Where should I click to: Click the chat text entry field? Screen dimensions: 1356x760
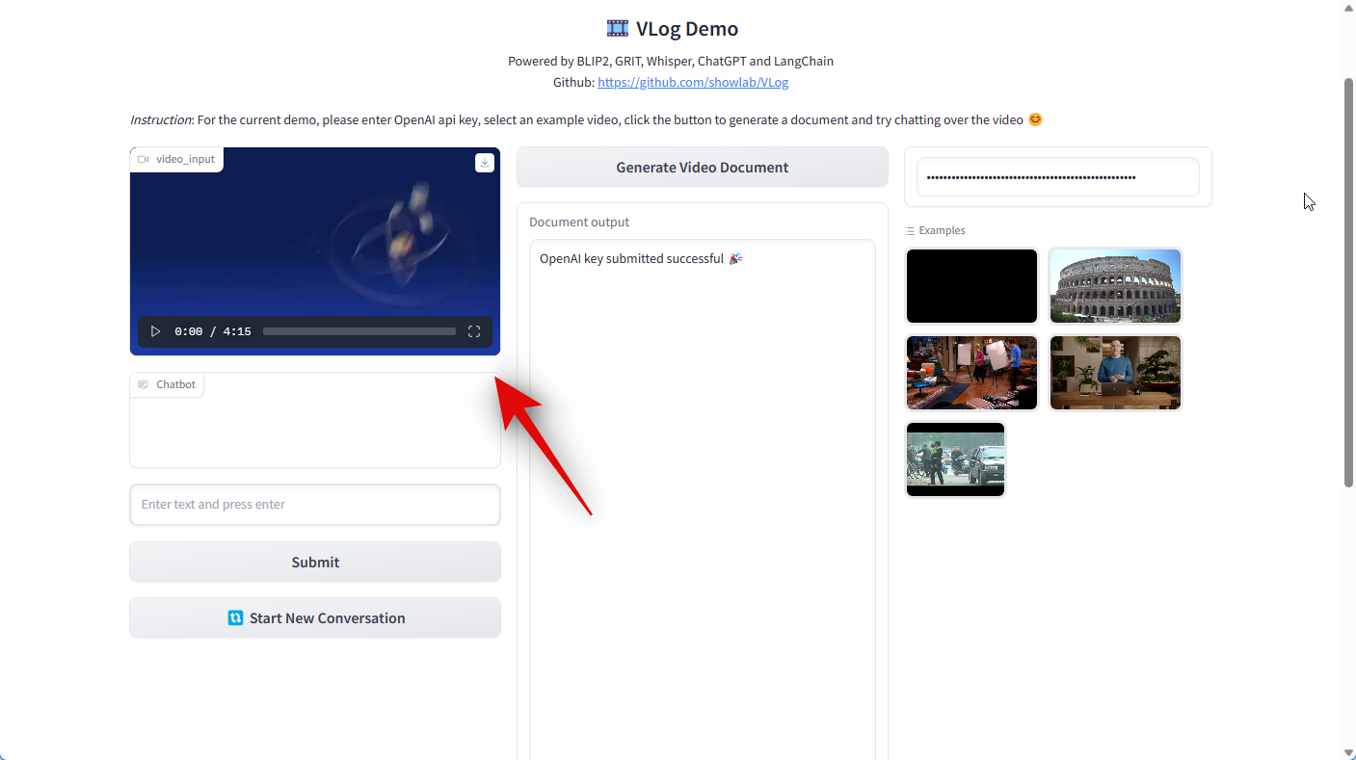coord(315,505)
